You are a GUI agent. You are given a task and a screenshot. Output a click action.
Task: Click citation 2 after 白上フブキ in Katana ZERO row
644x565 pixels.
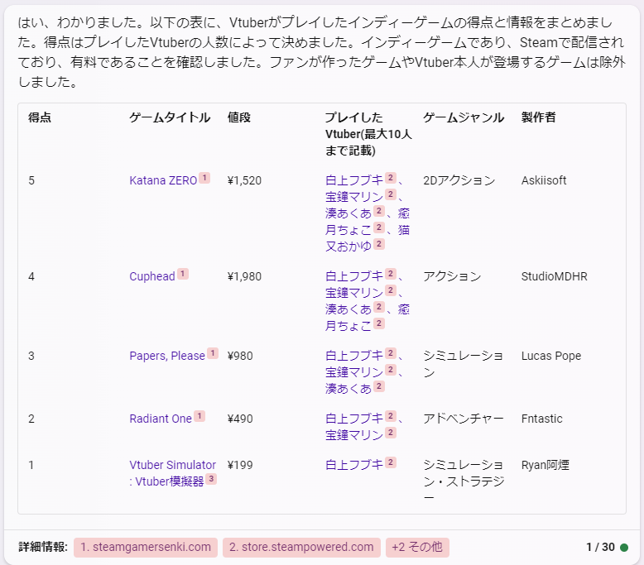click(x=391, y=178)
